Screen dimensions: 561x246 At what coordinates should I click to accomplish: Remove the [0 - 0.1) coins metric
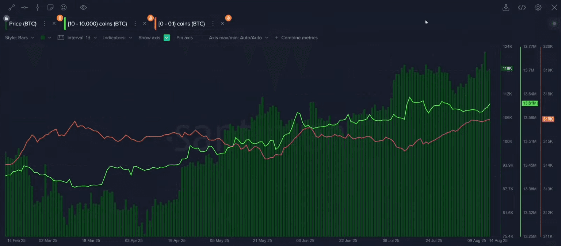[222, 24]
